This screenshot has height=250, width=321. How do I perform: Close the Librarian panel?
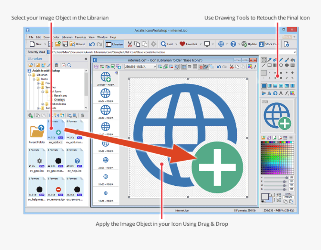click(86, 59)
